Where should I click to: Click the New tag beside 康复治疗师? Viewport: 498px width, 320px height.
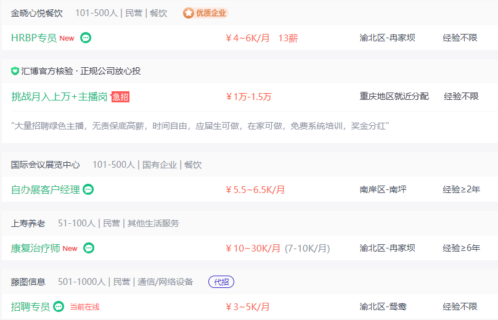pos(70,248)
